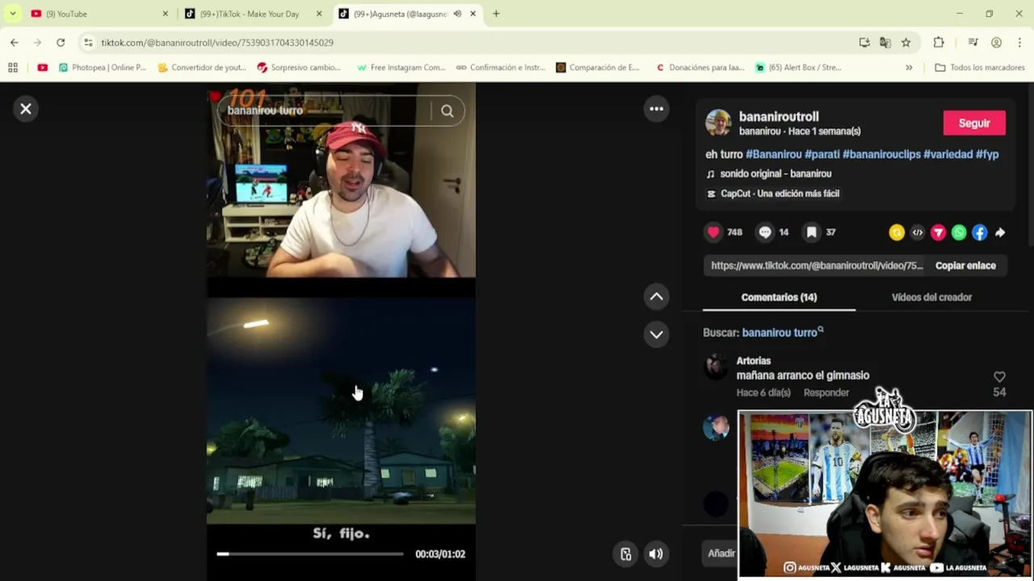Open Photopea bookmark

(x=102, y=68)
